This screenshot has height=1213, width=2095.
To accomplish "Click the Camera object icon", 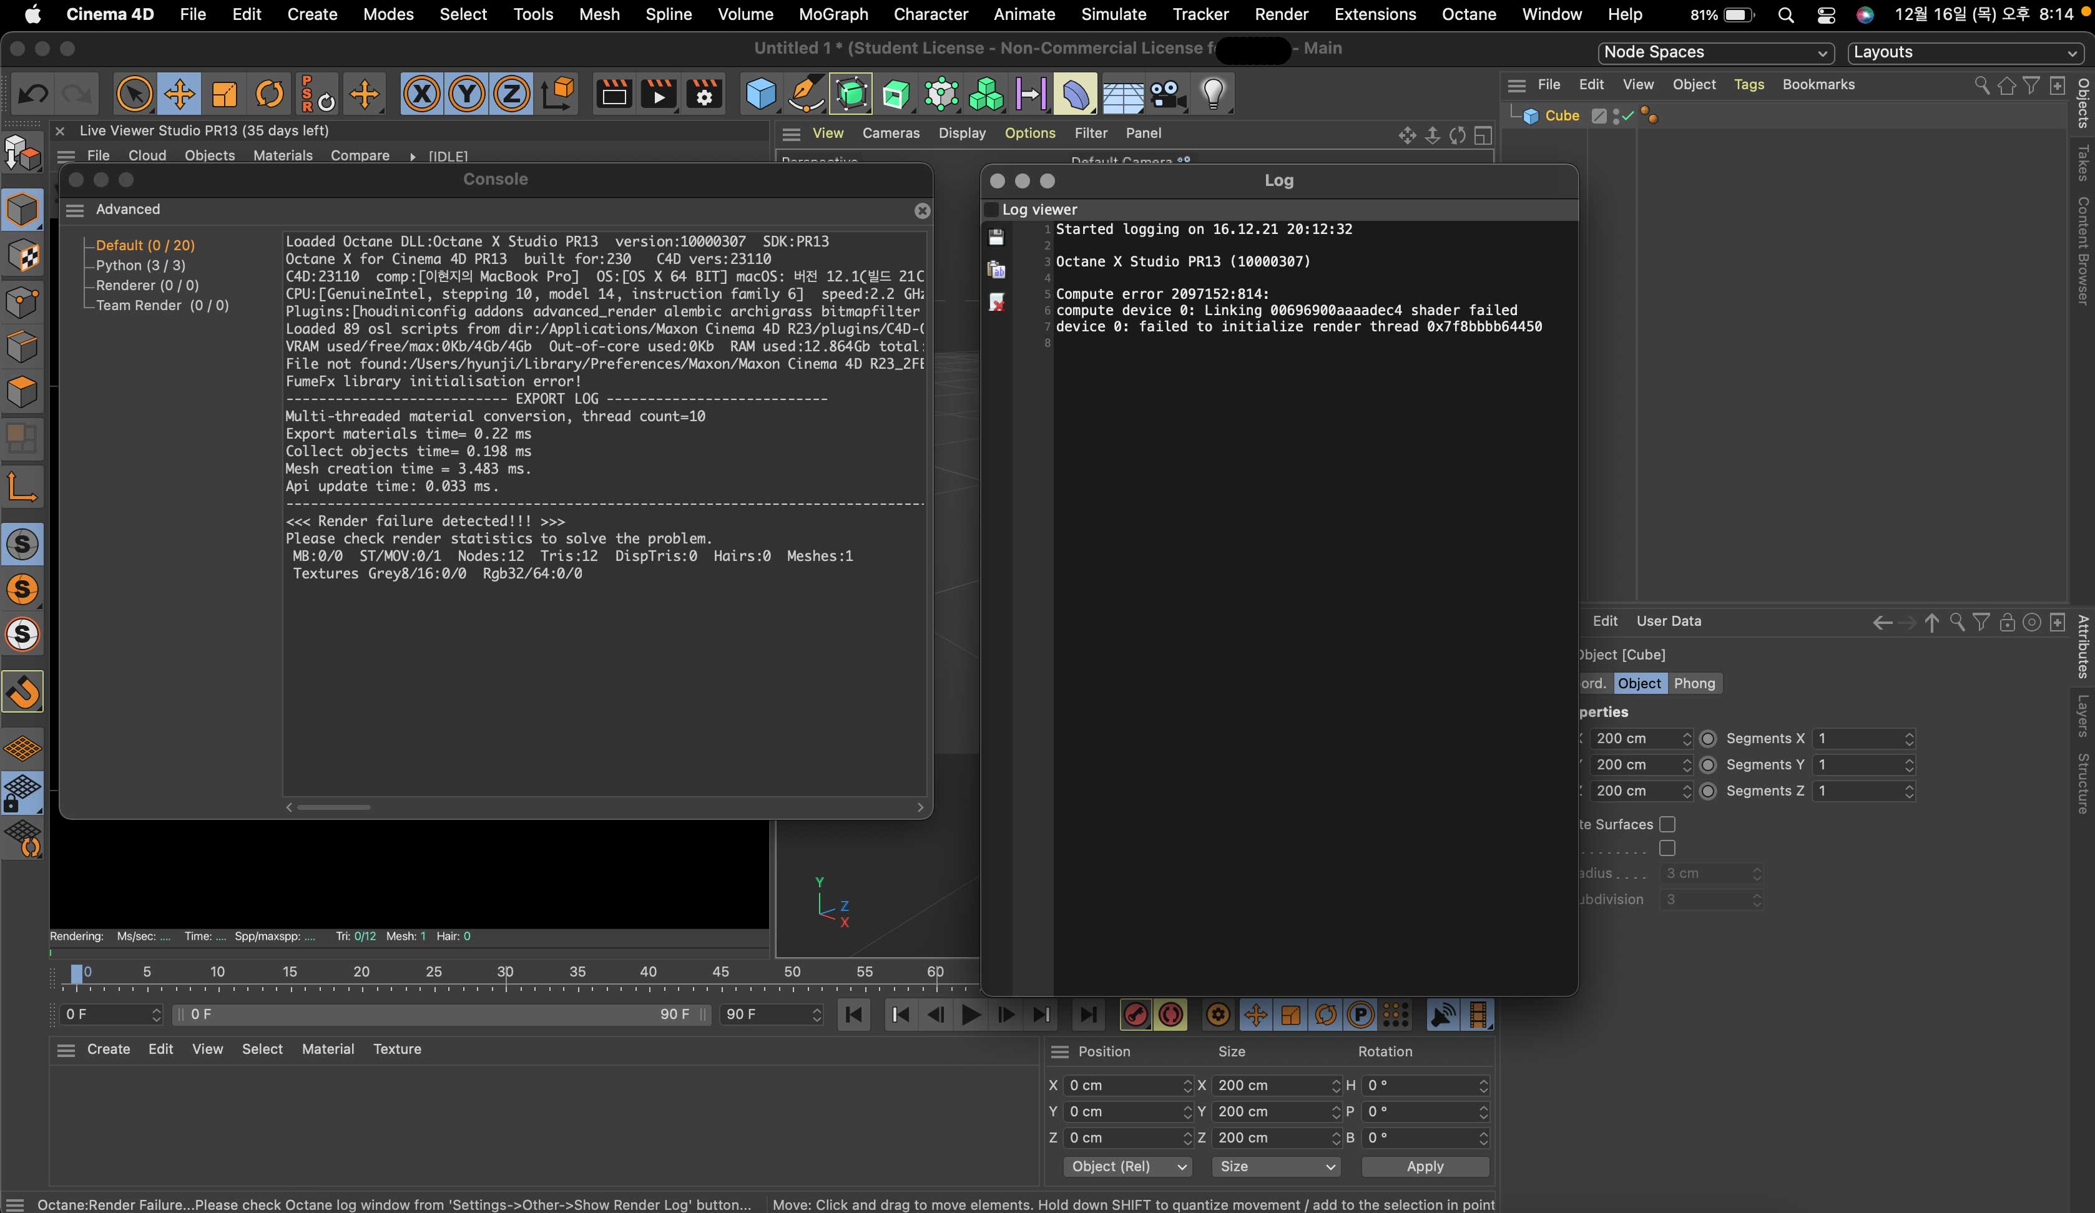I will (1168, 93).
